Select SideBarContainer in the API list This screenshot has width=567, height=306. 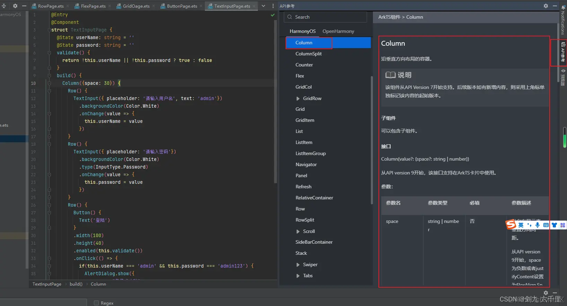pos(314,242)
